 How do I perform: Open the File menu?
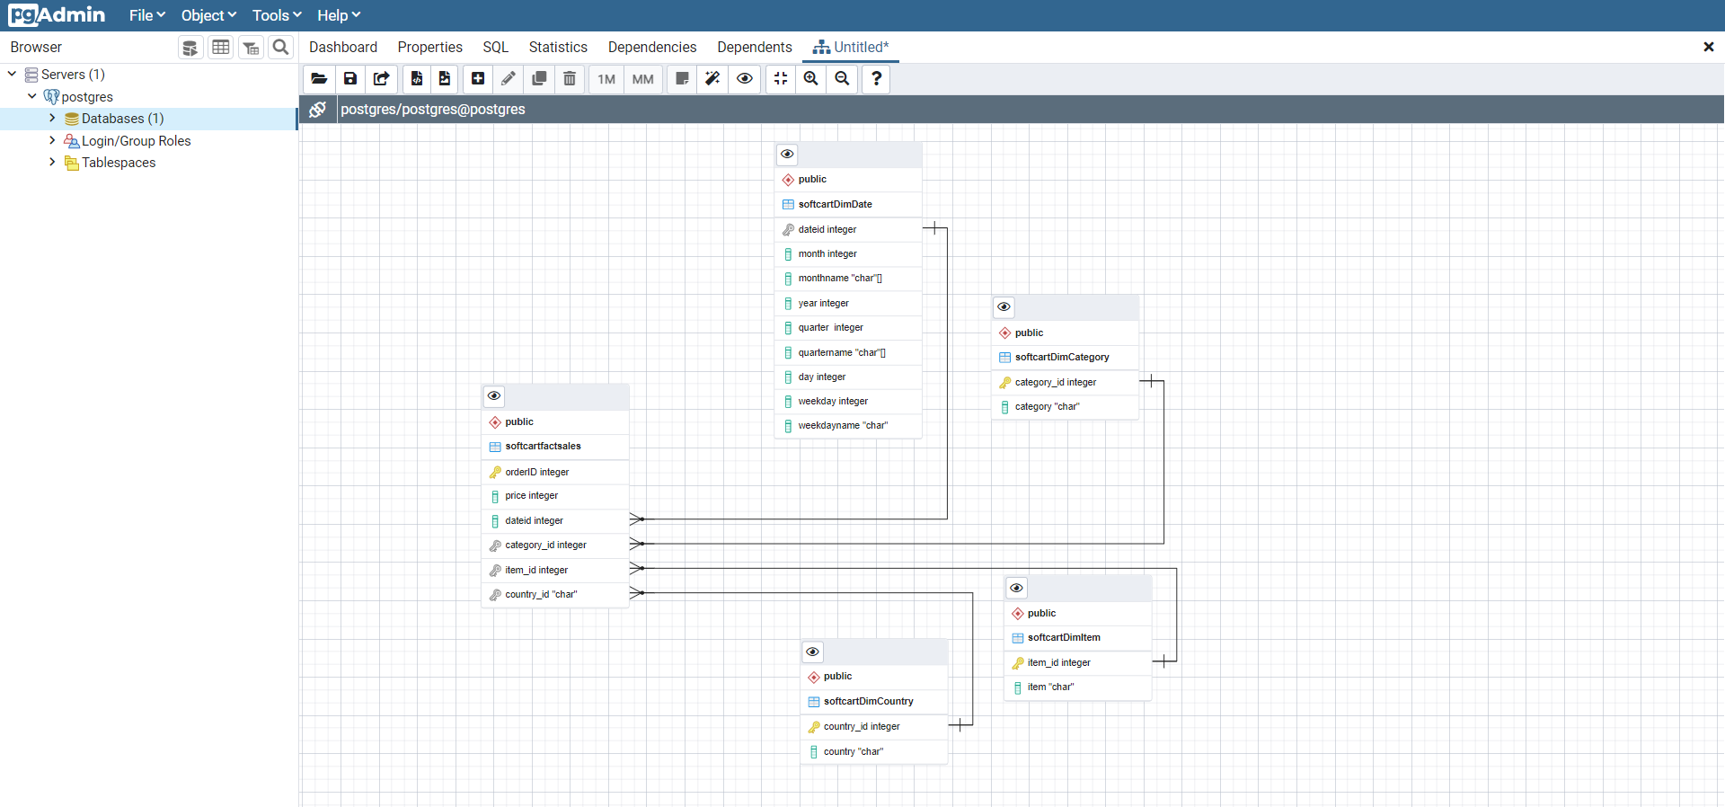pyautogui.click(x=147, y=15)
